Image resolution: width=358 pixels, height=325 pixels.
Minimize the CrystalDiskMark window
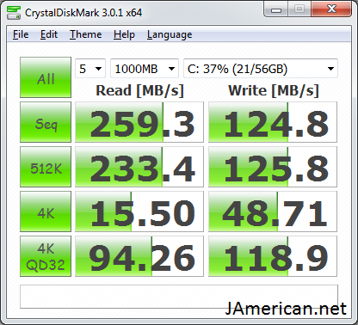click(276, 9)
